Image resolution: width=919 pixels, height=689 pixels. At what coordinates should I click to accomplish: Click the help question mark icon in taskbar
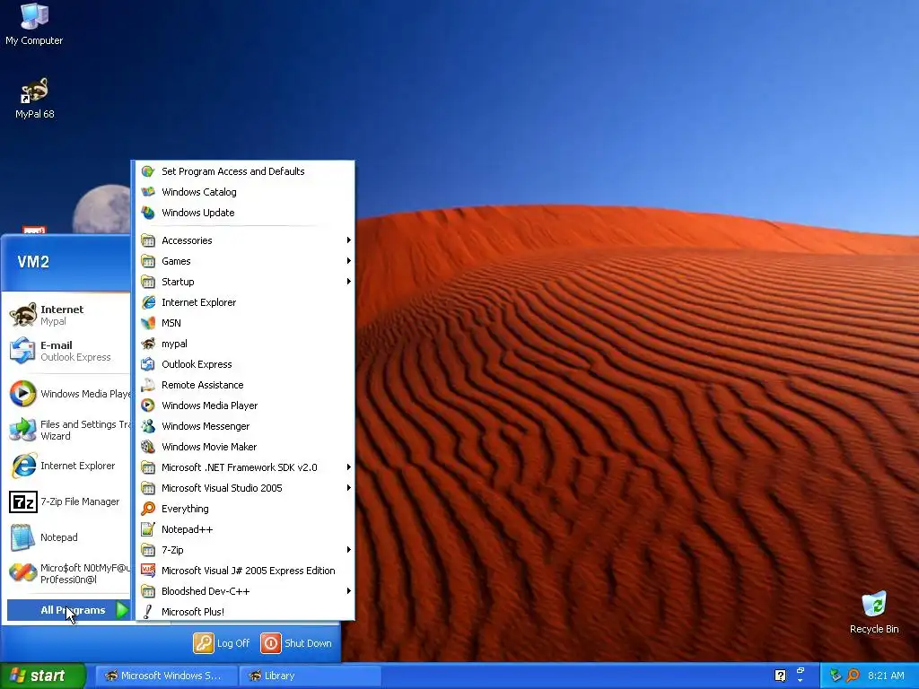coord(780,676)
